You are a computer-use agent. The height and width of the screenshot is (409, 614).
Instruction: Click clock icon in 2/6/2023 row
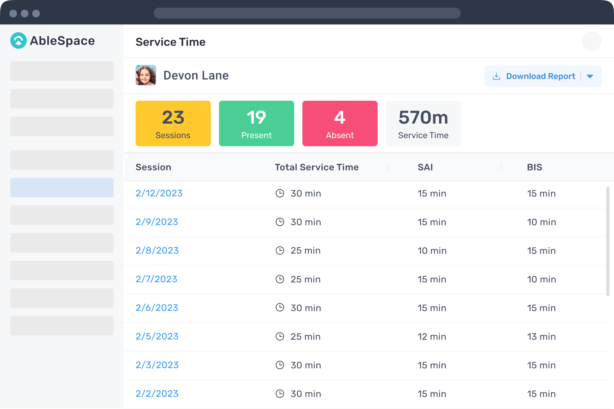(280, 308)
